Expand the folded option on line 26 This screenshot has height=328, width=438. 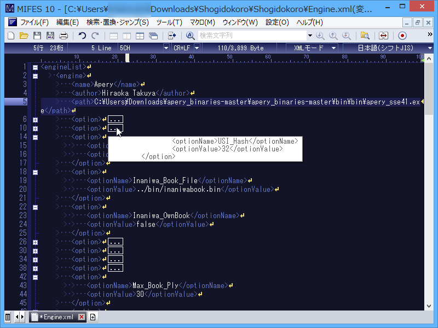pos(35,242)
